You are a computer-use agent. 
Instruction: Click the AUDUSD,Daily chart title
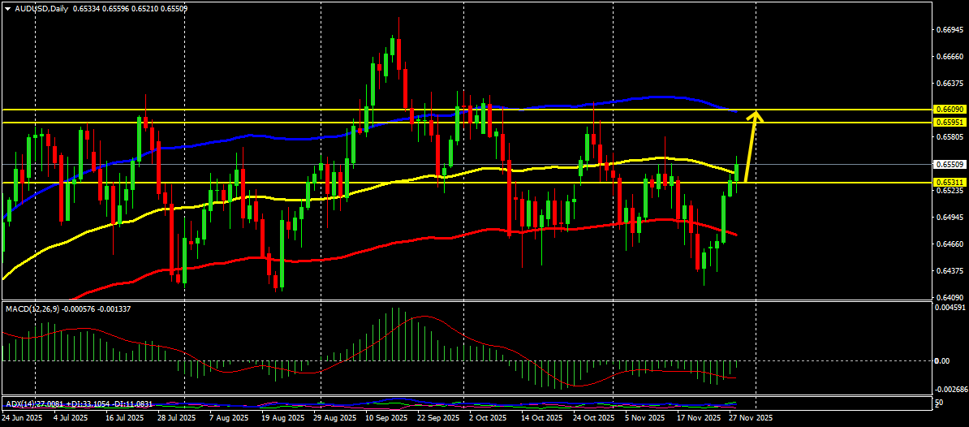(x=41, y=9)
